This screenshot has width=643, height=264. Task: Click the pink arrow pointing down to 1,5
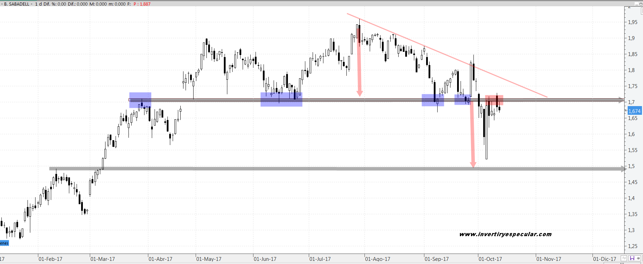[x=472, y=139]
